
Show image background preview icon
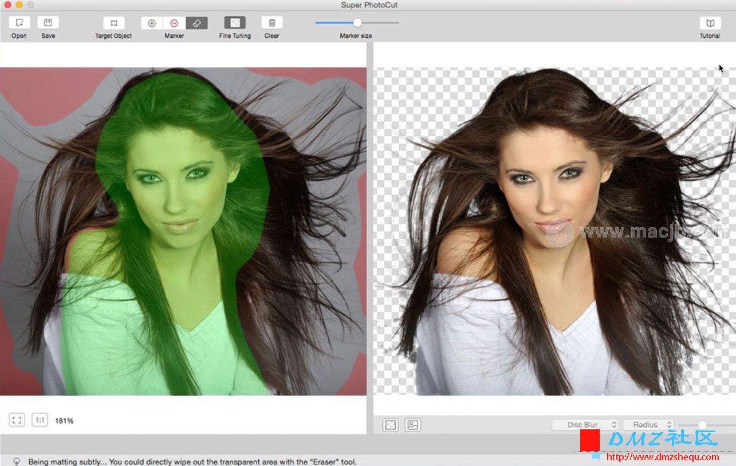(412, 425)
